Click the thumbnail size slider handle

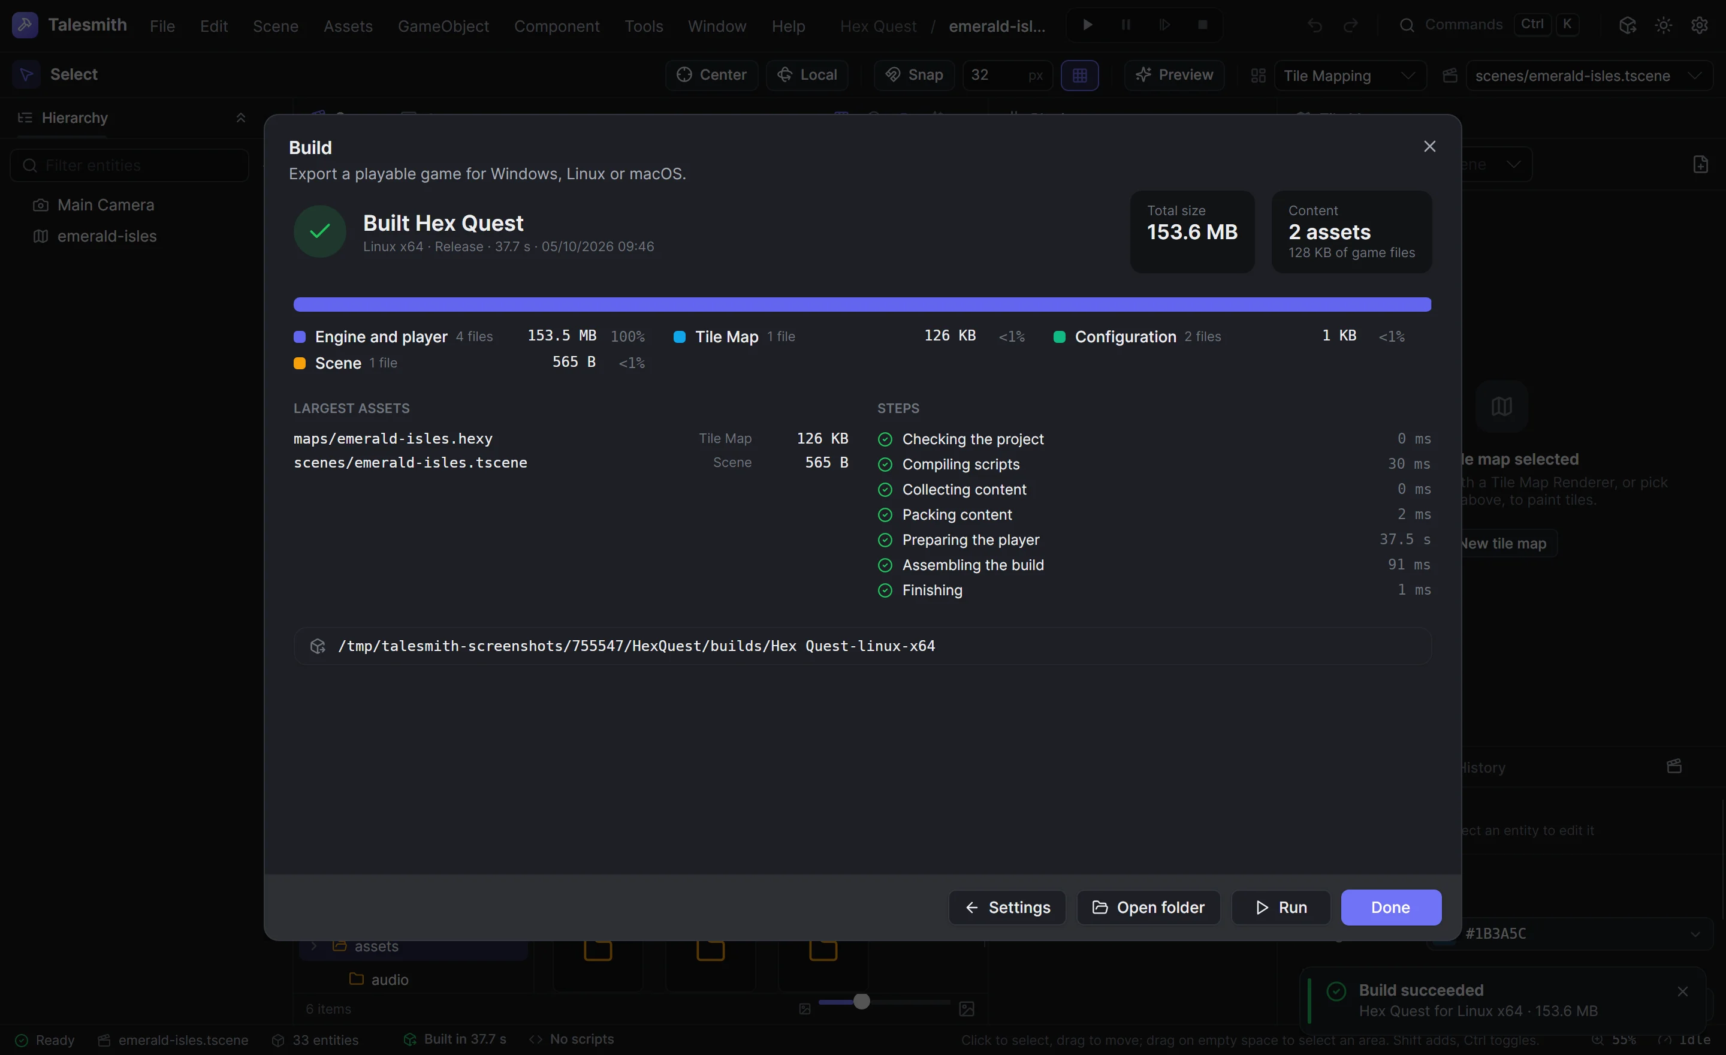pyautogui.click(x=862, y=1001)
